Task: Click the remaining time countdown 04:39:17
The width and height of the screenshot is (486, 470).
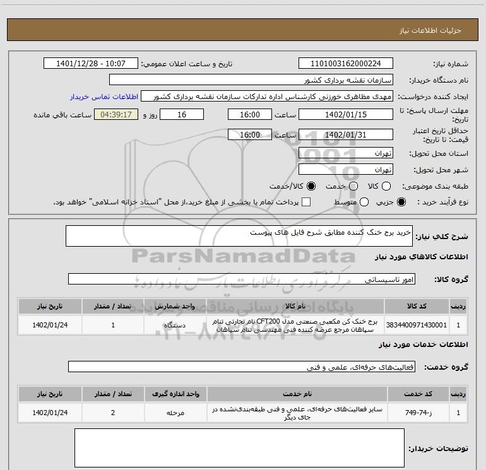Action: point(116,114)
